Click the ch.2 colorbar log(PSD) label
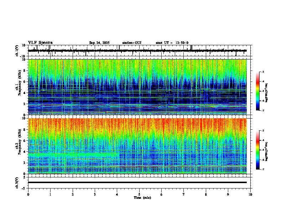This screenshot has height=218, width=282. tap(267, 151)
